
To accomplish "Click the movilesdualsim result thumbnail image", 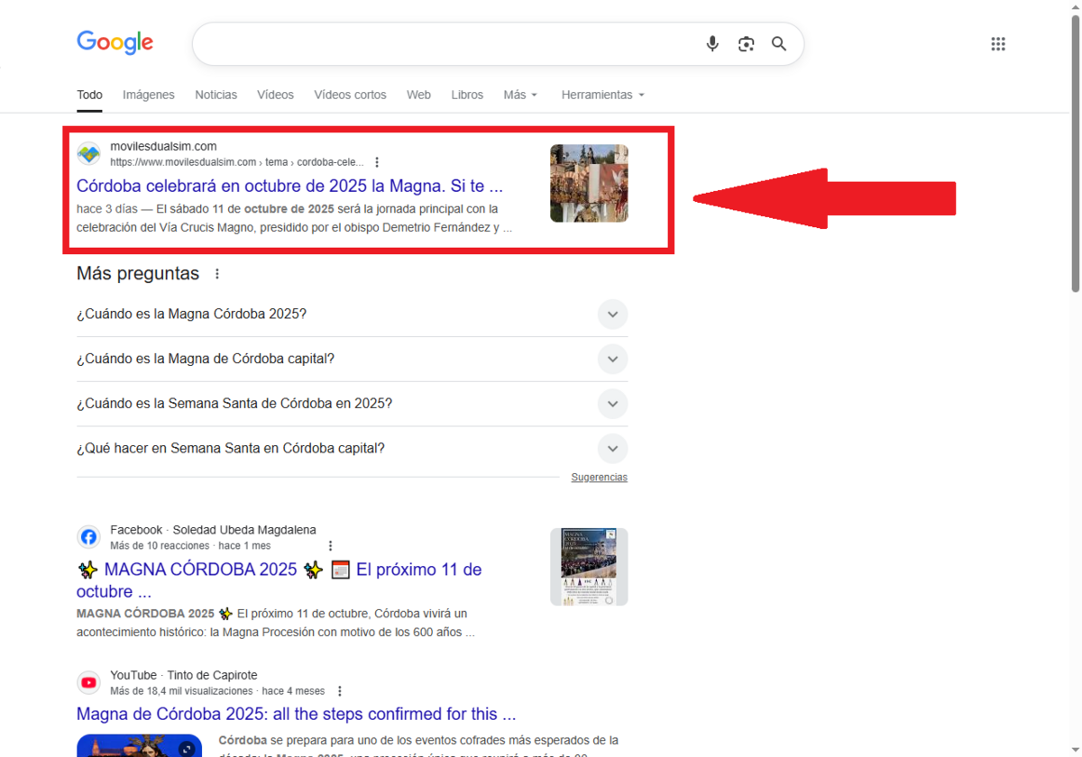I will pyautogui.click(x=589, y=183).
